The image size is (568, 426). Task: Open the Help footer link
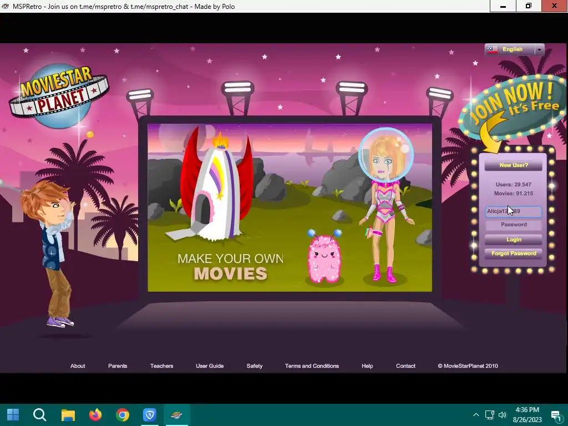pos(367,366)
